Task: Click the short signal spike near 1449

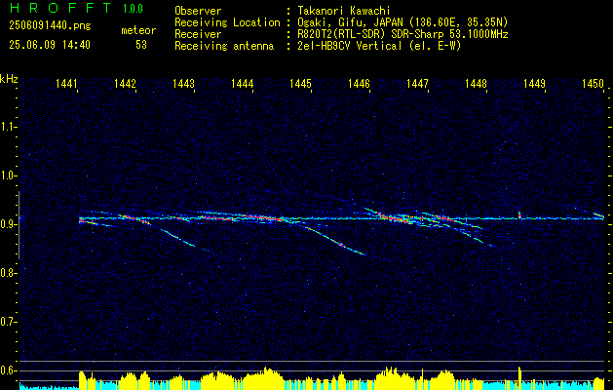Action: coord(519,215)
